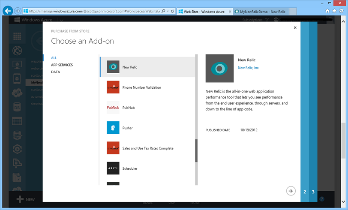Click the Service Bus sidebar icon
Screen dimensions: 348x210
17,163
